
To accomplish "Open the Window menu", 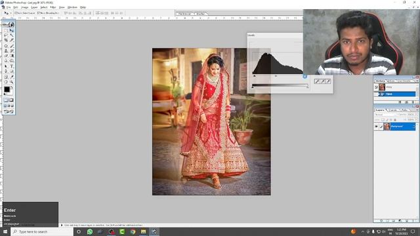I will [72, 7].
